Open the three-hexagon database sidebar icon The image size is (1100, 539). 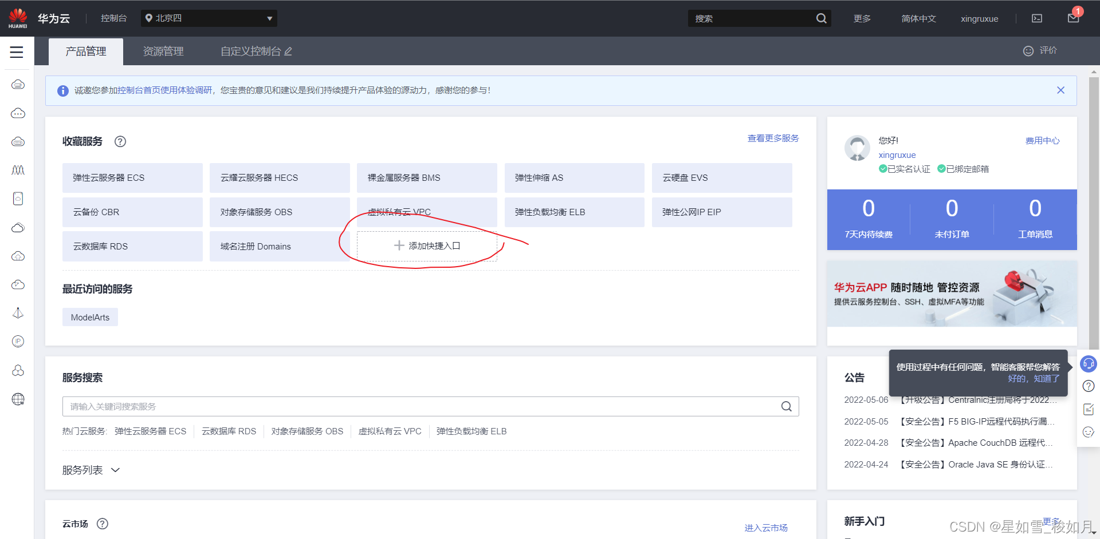point(18,370)
